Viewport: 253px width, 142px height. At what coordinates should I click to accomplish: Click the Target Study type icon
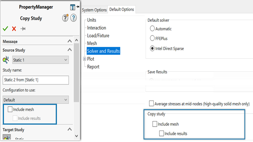point(7,137)
